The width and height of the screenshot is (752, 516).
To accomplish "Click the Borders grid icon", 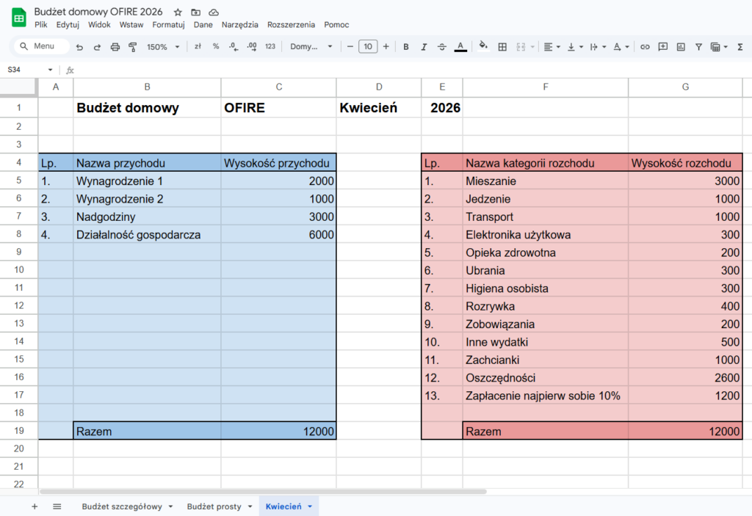I will coord(502,47).
